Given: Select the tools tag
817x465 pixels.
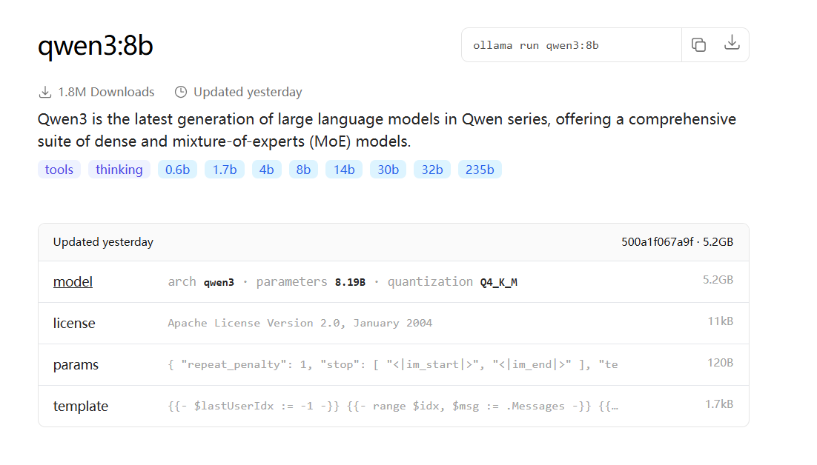Looking at the screenshot, I should pos(59,170).
